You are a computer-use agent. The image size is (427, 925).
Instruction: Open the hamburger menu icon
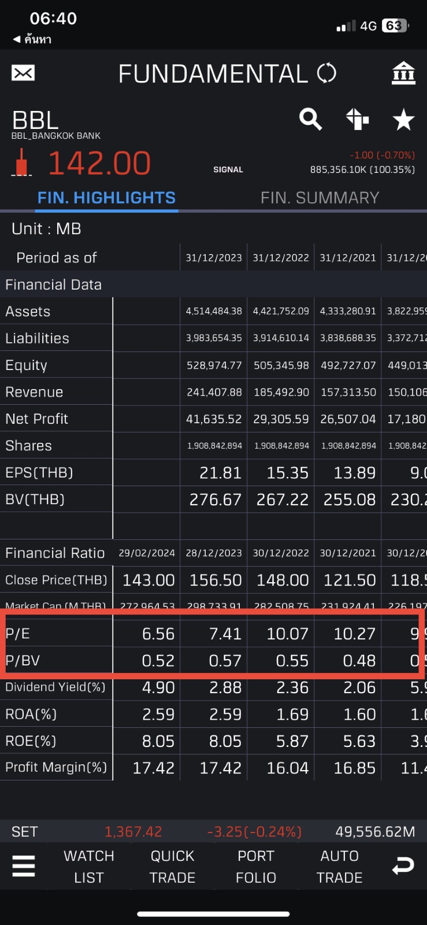[24, 866]
